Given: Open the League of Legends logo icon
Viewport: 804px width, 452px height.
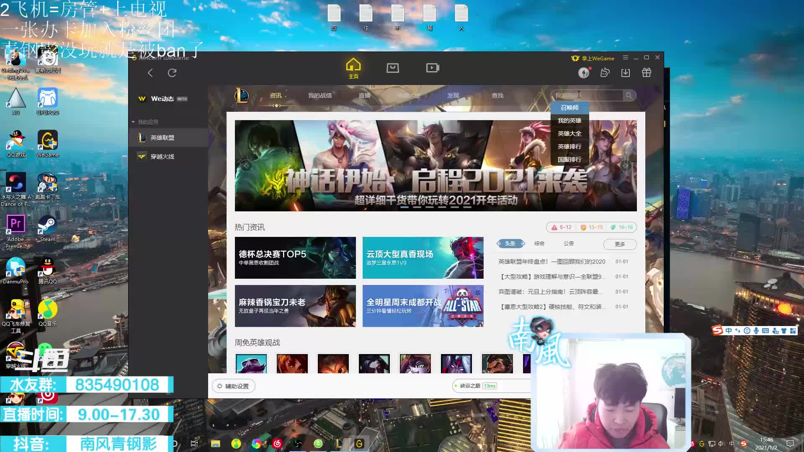Looking at the screenshot, I should [x=242, y=95].
